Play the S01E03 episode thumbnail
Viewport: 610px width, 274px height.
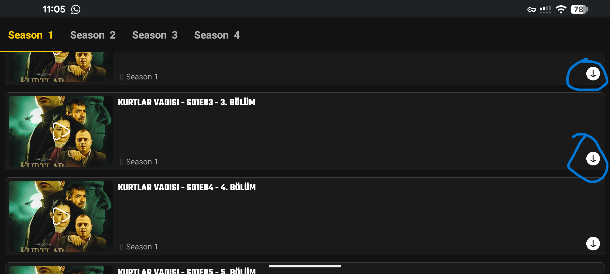61,131
